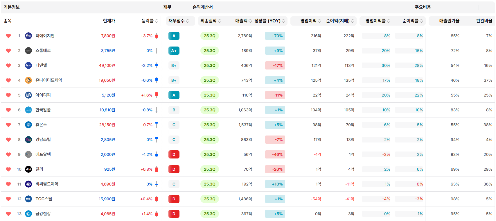Image resolution: width=496 pixels, height=221 pixels.
Task: Click the 티에이치엔 company logo icon
Action: 28,36
